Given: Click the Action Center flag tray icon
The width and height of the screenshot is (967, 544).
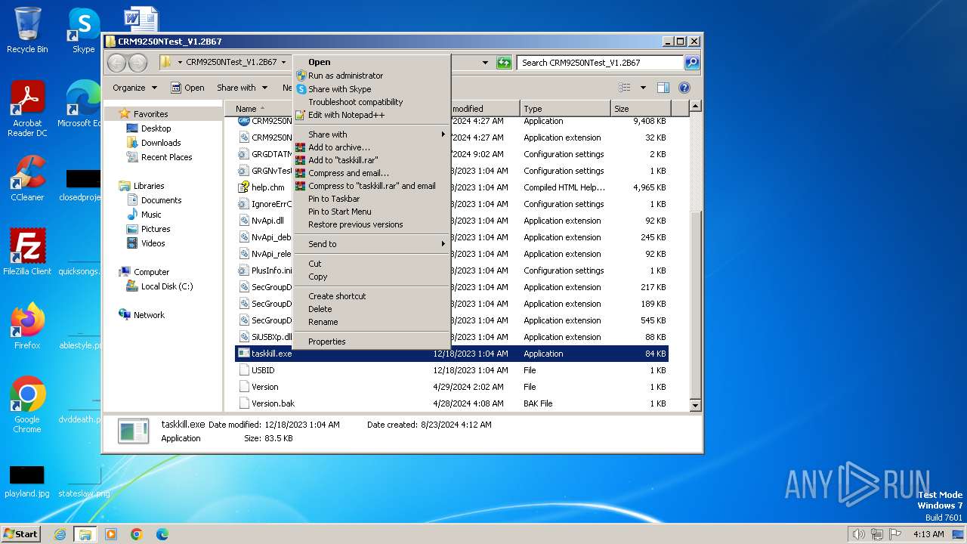Looking at the screenshot, I should pyautogui.click(x=895, y=534).
